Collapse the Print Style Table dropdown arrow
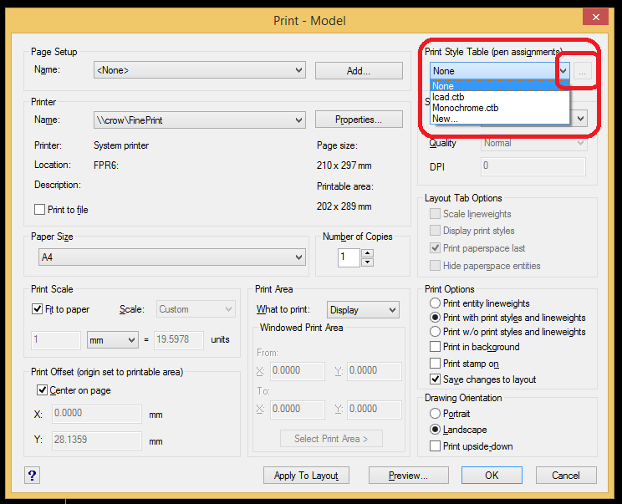 coord(563,71)
